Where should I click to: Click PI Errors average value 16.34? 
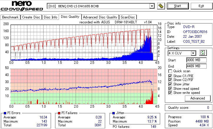point(43,117)
